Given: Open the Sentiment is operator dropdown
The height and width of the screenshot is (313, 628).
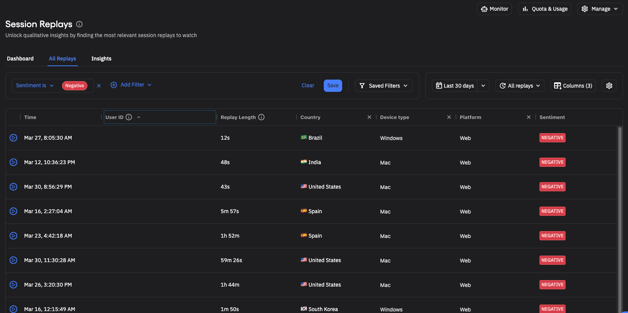Looking at the screenshot, I should pyautogui.click(x=35, y=86).
